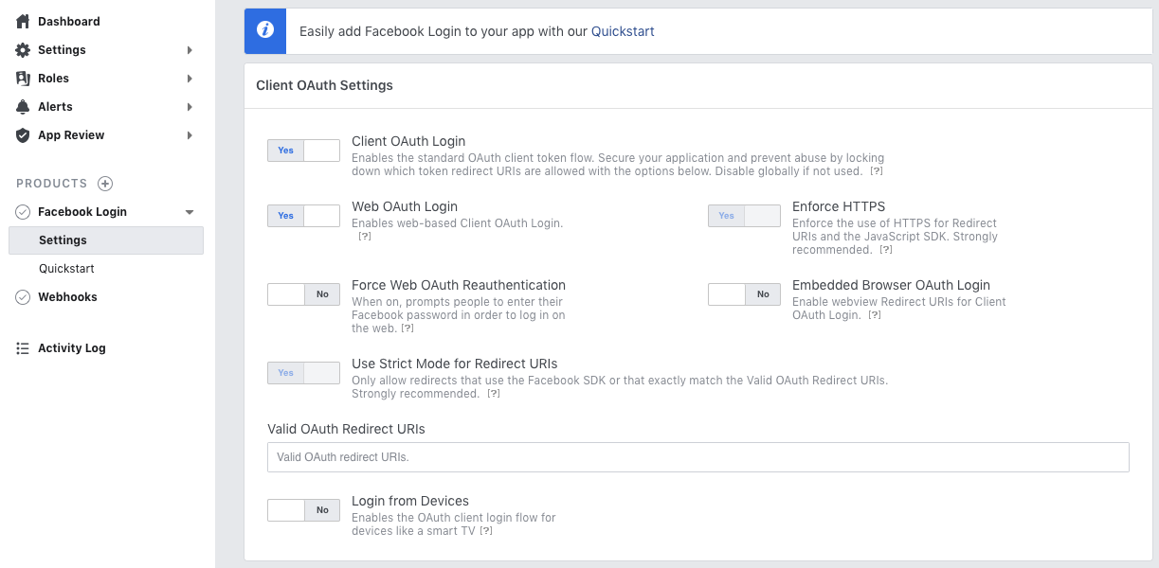
Task: Click the Roles person icon
Action: (x=23, y=78)
